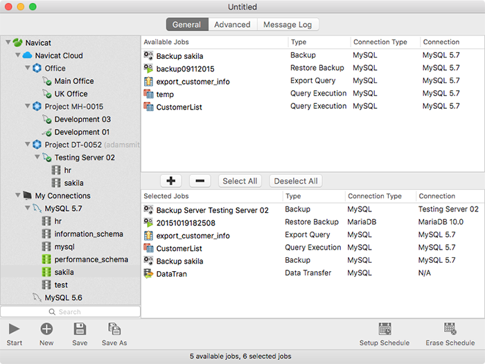Select hr database under Testing Server 02
485x364 pixels.
click(x=68, y=171)
